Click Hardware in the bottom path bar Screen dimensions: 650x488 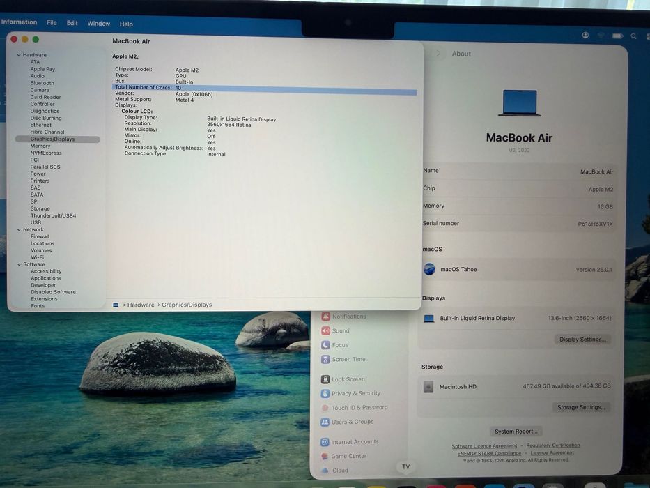[141, 305]
